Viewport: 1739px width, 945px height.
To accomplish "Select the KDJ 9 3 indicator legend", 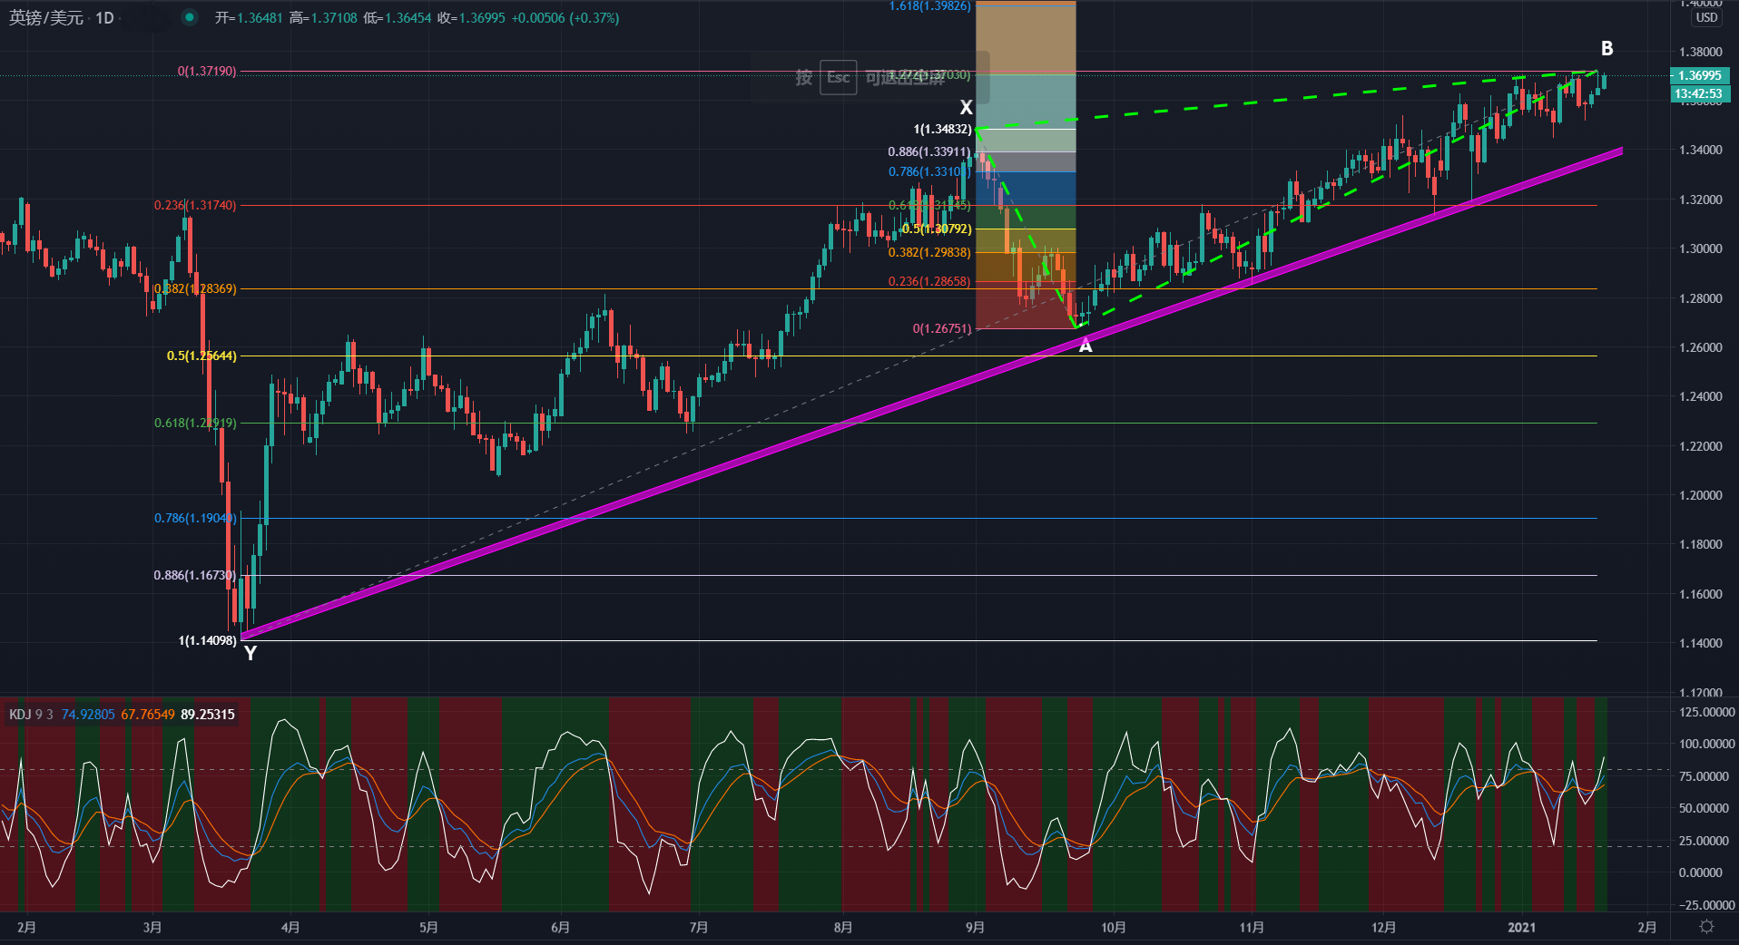I will tap(32, 715).
